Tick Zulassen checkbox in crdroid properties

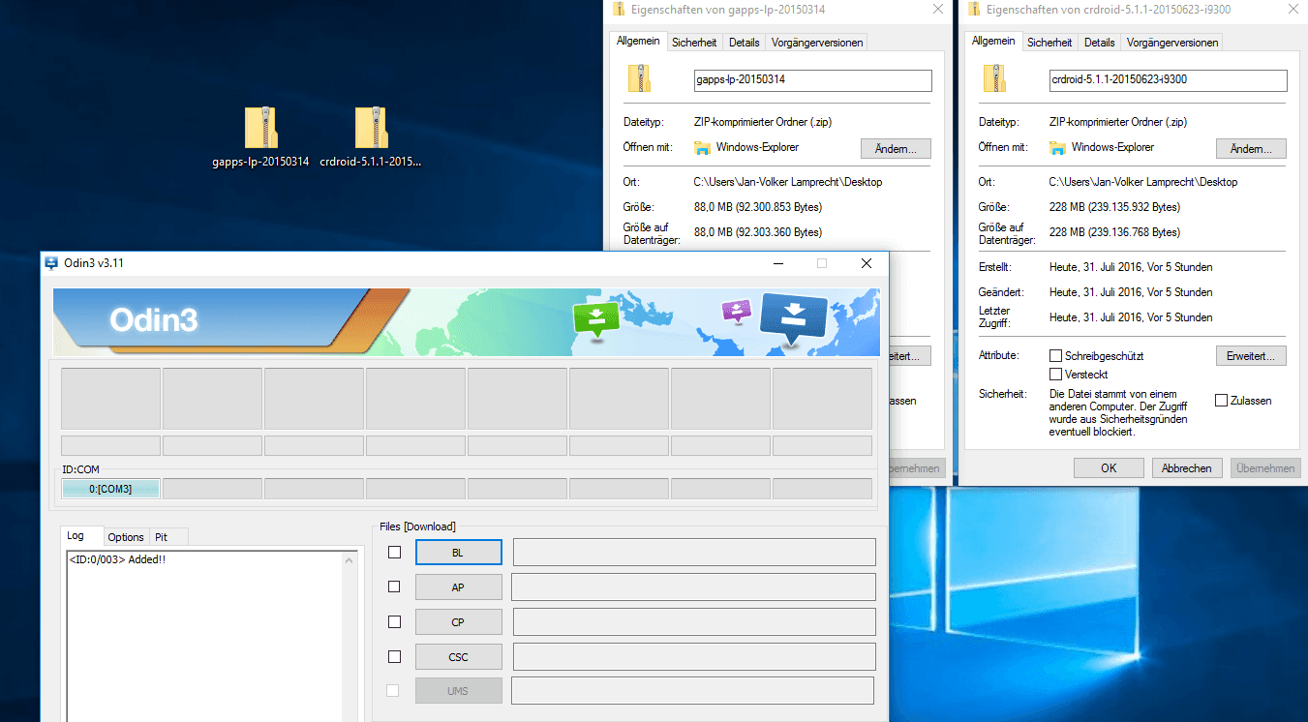[x=1221, y=401]
